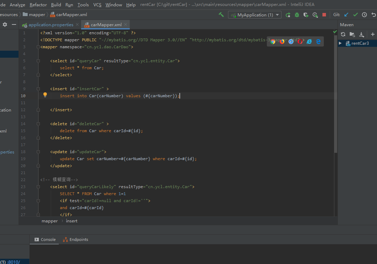
Task: Click the Rerun application icon
Action: tap(288, 15)
